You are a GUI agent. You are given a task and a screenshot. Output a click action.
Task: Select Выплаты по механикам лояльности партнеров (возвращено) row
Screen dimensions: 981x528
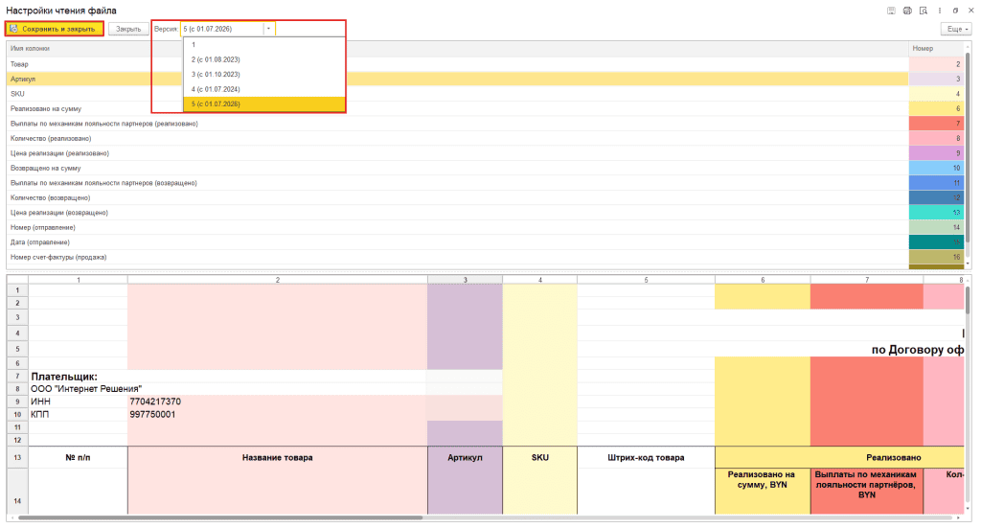[x=457, y=183]
